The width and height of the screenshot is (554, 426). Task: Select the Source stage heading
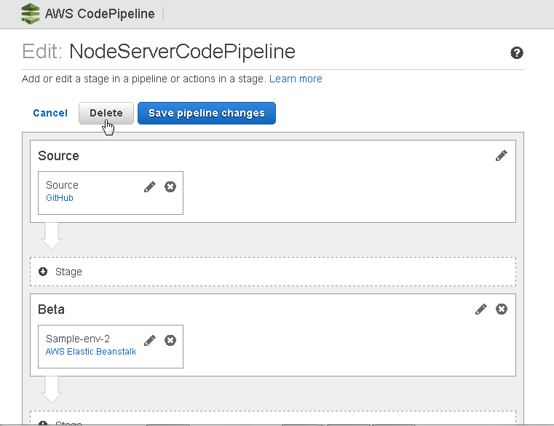tap(58, 156)
